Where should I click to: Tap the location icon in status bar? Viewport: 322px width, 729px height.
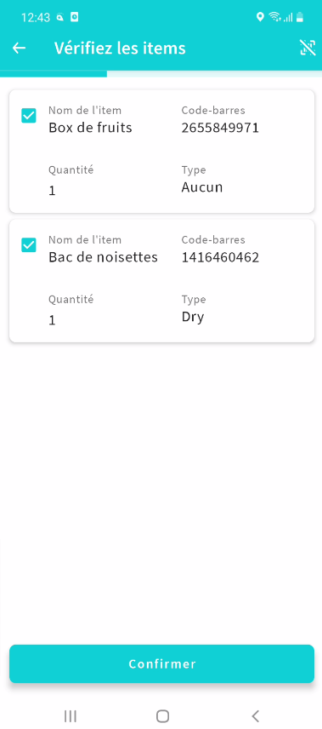[260, 17]
